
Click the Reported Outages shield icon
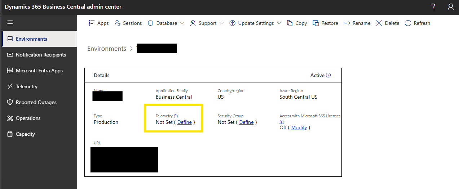(10, 102)
